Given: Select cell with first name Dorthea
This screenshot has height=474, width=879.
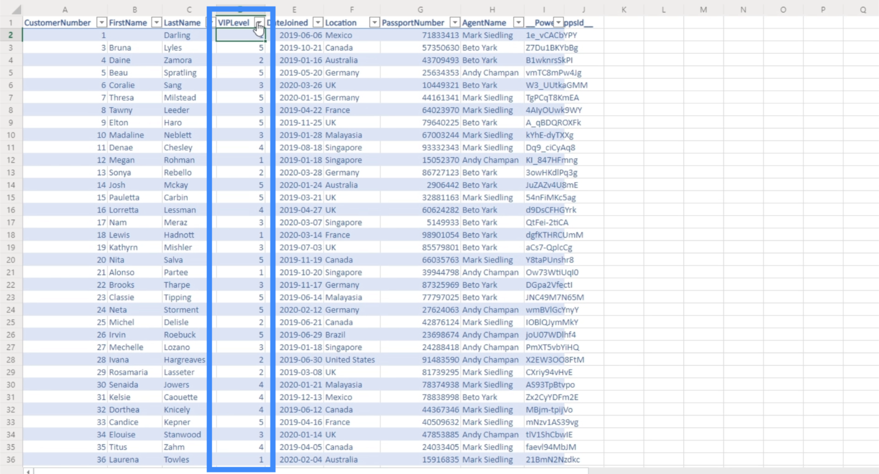Looking at the screenshot, I should [x=134, y=410].
